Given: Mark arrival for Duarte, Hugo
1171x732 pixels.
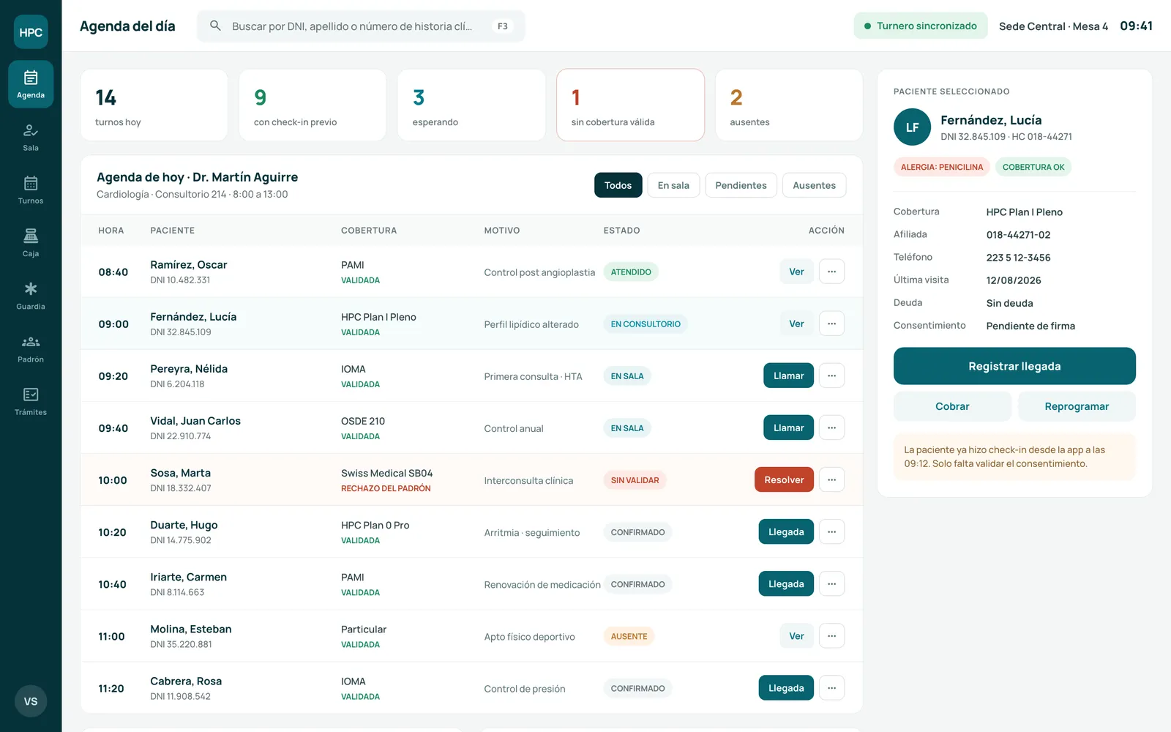Looking at the screenshot, I should (786, 531).
